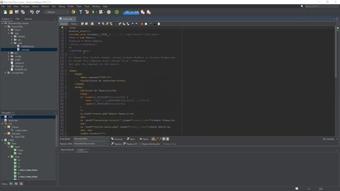Click the third filter icon in Navigator footer
This screenshot has height=191, width=340.
(21, 184)
